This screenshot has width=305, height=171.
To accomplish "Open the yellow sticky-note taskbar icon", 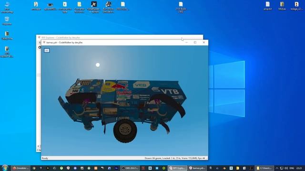I will pos(237,168).
